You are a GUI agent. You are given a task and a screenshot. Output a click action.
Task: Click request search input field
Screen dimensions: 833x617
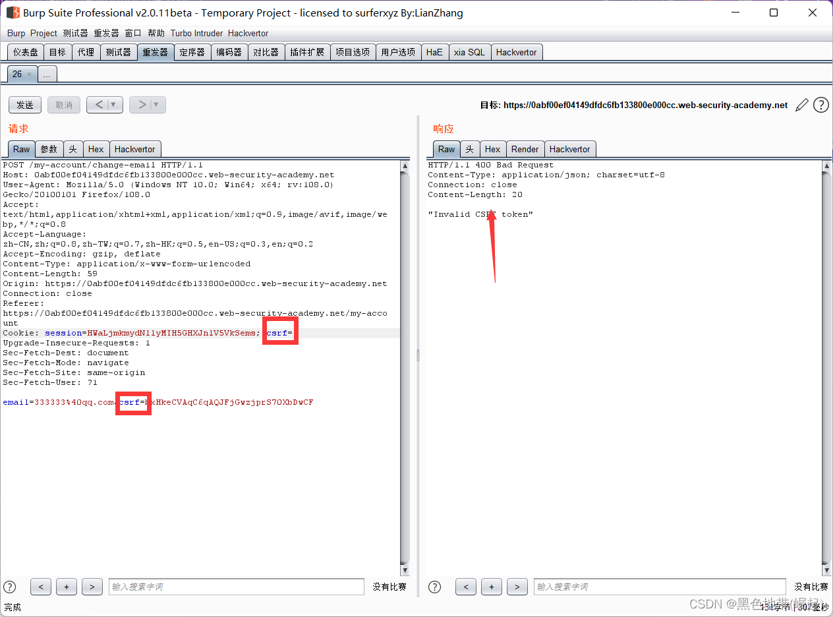click(x=237, y=587)
